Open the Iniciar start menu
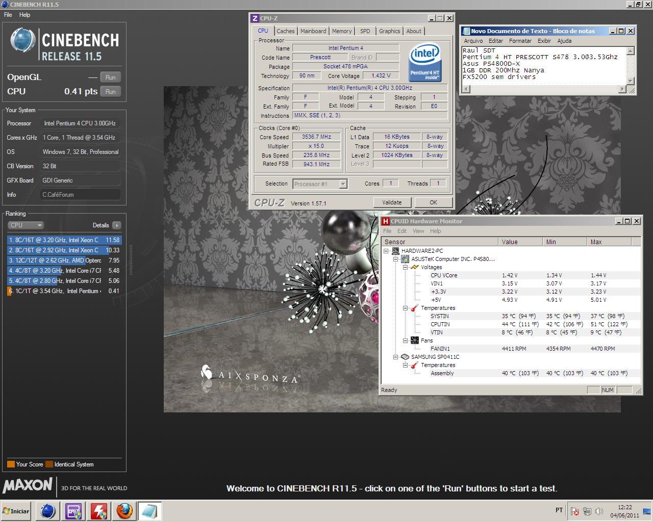Viewport: 653px width, 522px height. pyautogui.click(x=17, y=511)
